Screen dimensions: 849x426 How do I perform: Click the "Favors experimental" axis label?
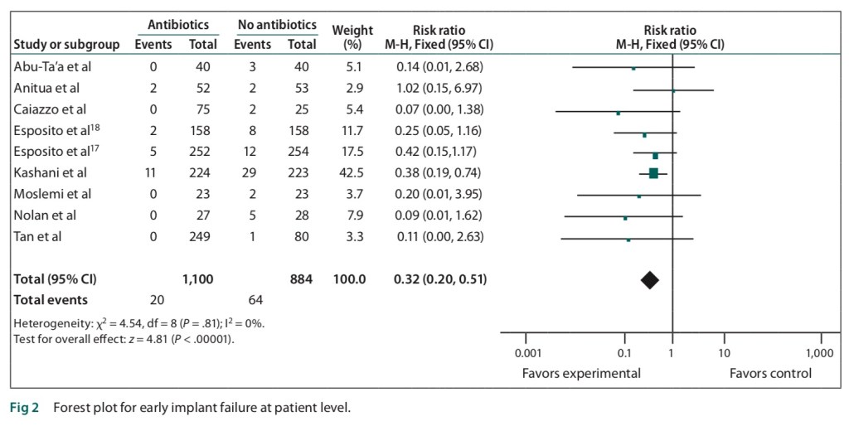tap(581, 374)
